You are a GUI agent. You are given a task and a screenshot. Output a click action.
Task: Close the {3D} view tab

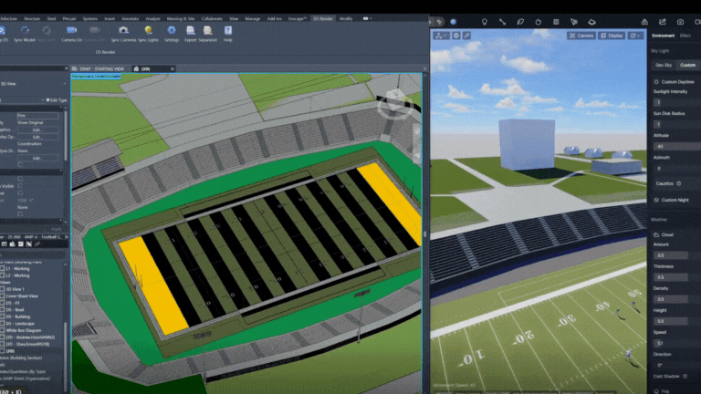click(173, 68)
